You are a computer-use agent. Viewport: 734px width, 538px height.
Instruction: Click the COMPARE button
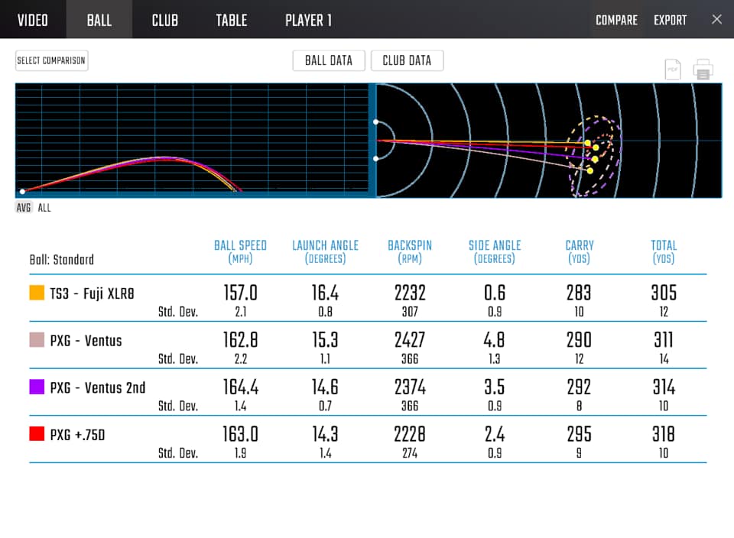pos(616,20)
